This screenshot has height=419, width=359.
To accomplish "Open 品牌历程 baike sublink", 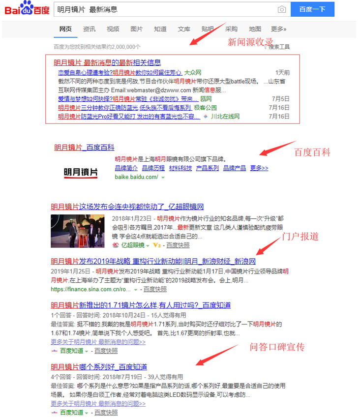I will pyautogui.click(x=153, y=168).
